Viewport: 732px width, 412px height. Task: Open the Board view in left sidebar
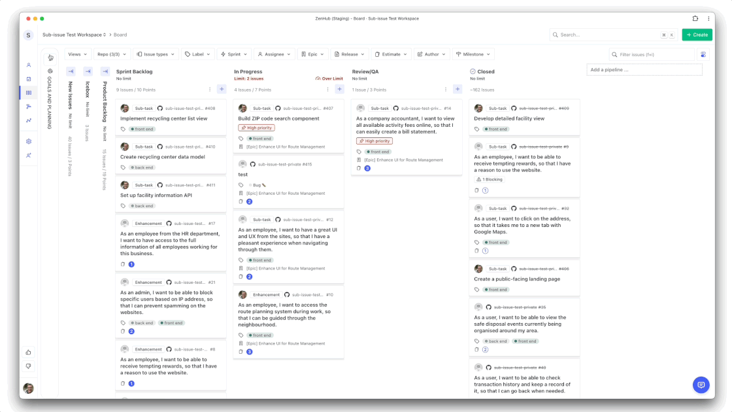click(29, 93)
